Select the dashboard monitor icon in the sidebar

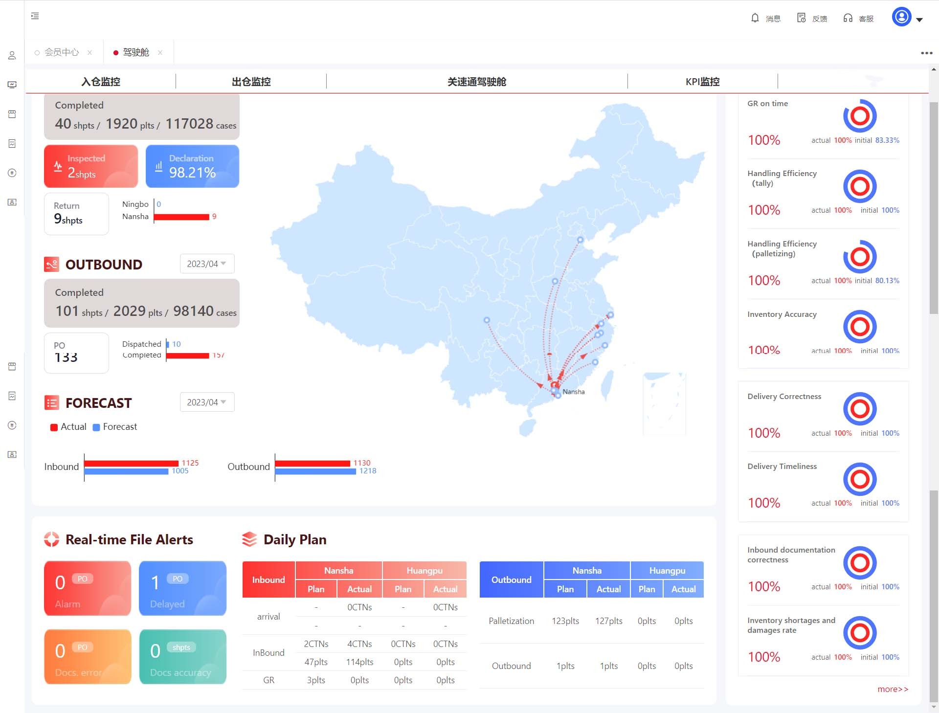pos(12,84)
